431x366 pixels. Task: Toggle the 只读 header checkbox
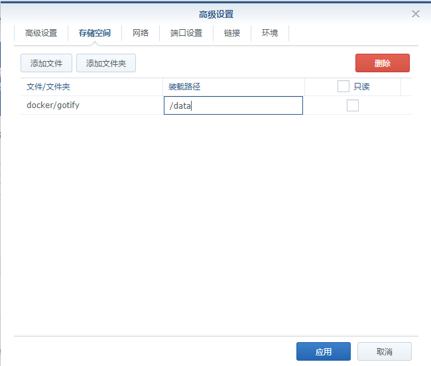click(343, 86)
